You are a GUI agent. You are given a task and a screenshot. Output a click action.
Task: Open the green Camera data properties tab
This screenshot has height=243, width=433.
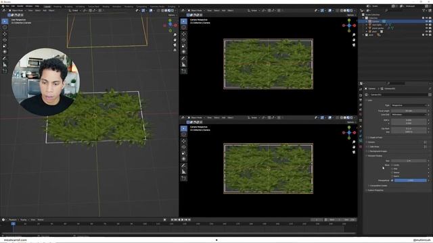361,141
